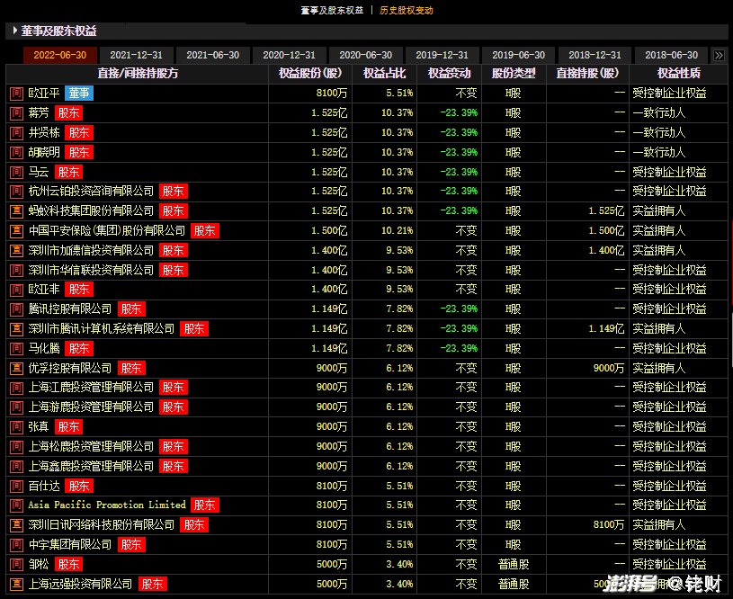Viewport: 733px width, 599px height.
Task: Click the 股东 tag beside 蒋芳
Action: 68,113
